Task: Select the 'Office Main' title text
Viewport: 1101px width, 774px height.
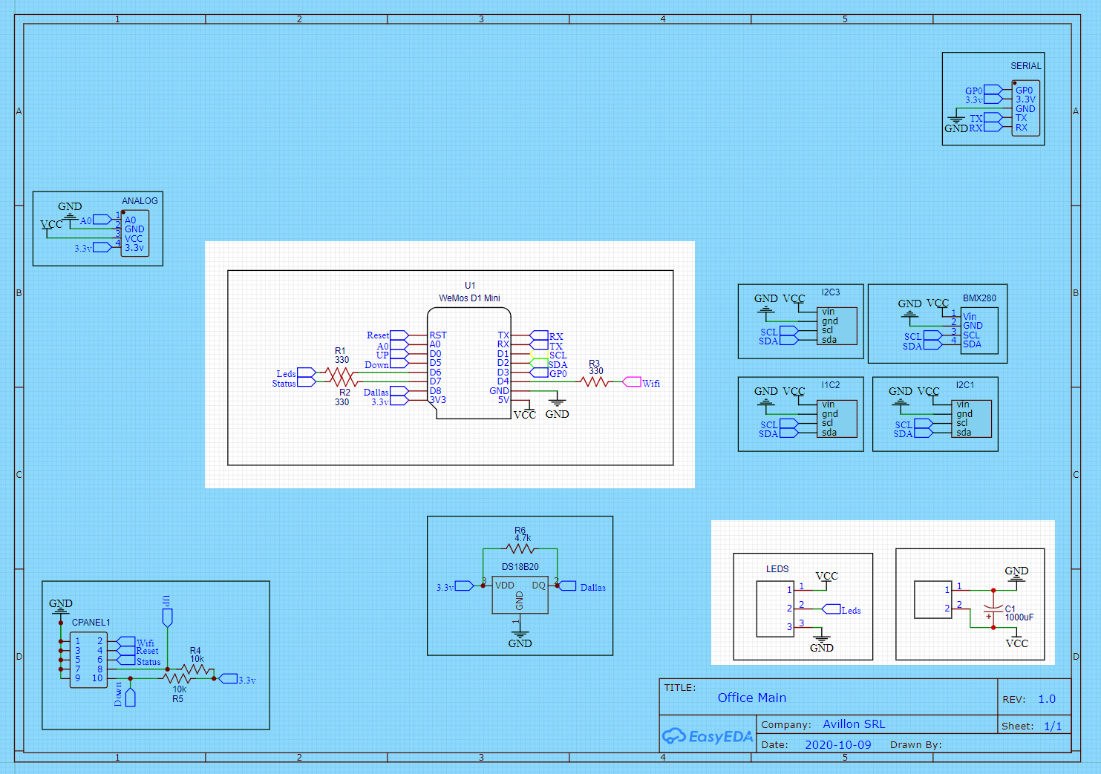Action: pos(751,698)
